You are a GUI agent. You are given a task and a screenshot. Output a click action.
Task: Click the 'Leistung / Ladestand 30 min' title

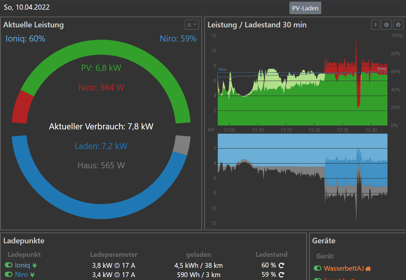point(257,25)
